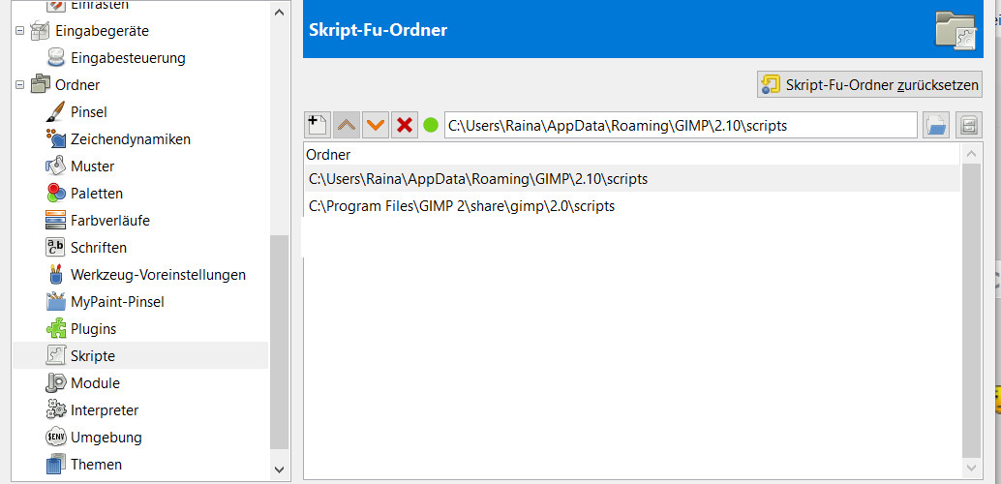This screenshot has width=1001, height=484.
Task: Select Module in the tree
Action: [x=95, y=383]
